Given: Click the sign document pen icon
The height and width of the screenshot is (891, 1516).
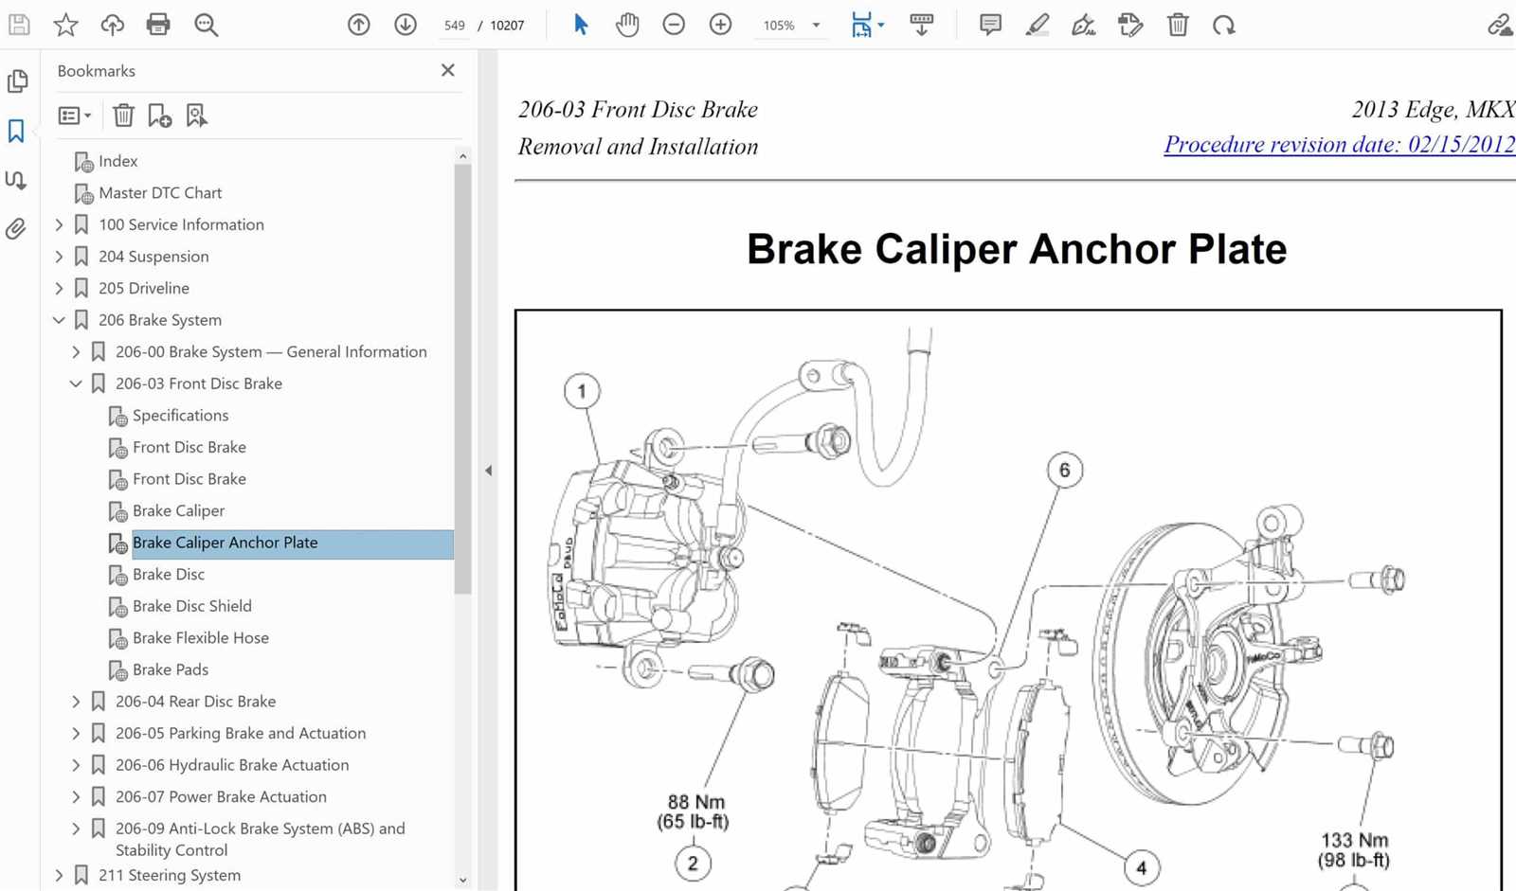Looking at the screenshot, I should tap(1083, 25).
